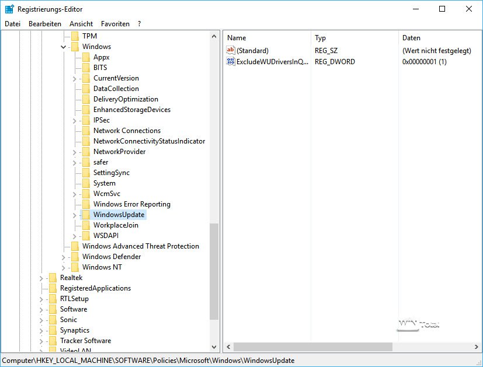Expand the NetworkProvider key
483x367 pixels.
[74, 152]
